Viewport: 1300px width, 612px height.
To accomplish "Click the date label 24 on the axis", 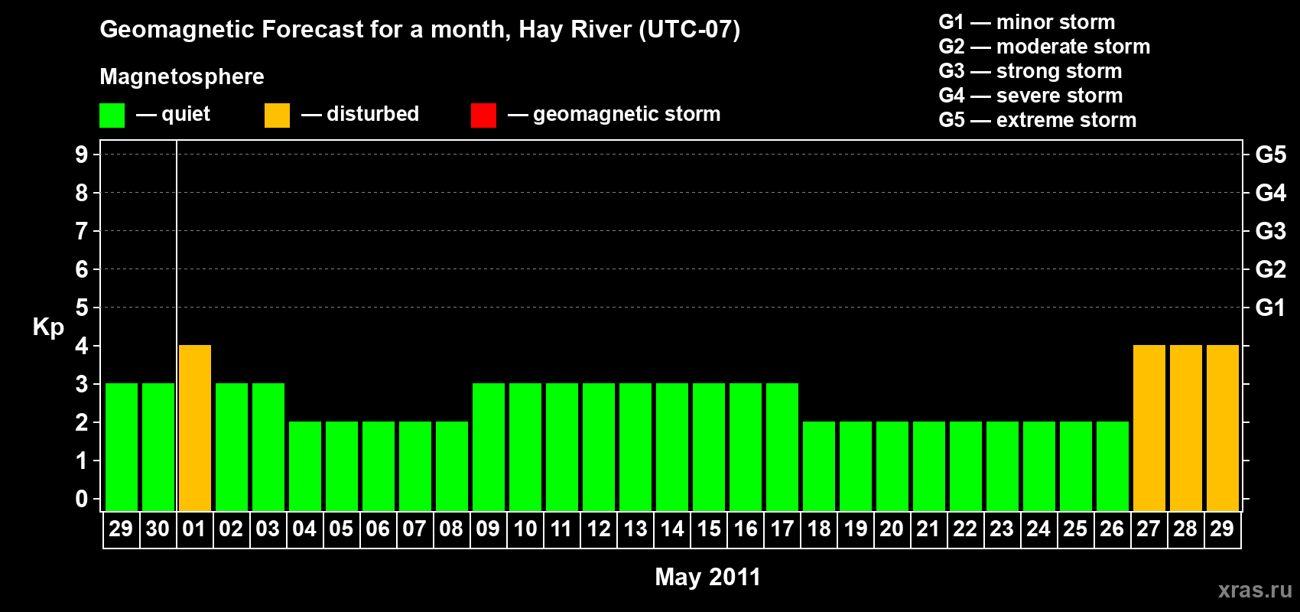I will pyautogui.click(x=1038, y=529).
